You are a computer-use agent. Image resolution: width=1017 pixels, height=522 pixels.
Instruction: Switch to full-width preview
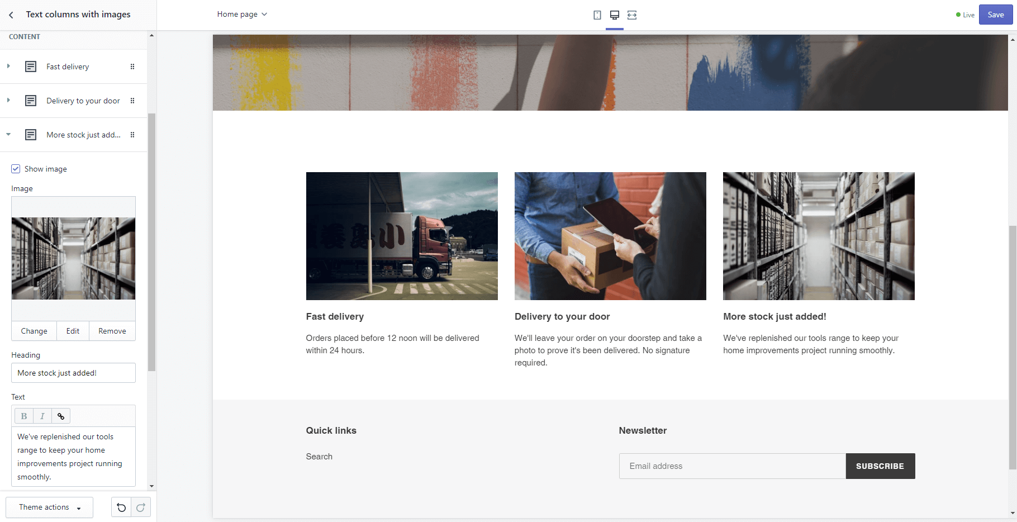click(631, 15)
